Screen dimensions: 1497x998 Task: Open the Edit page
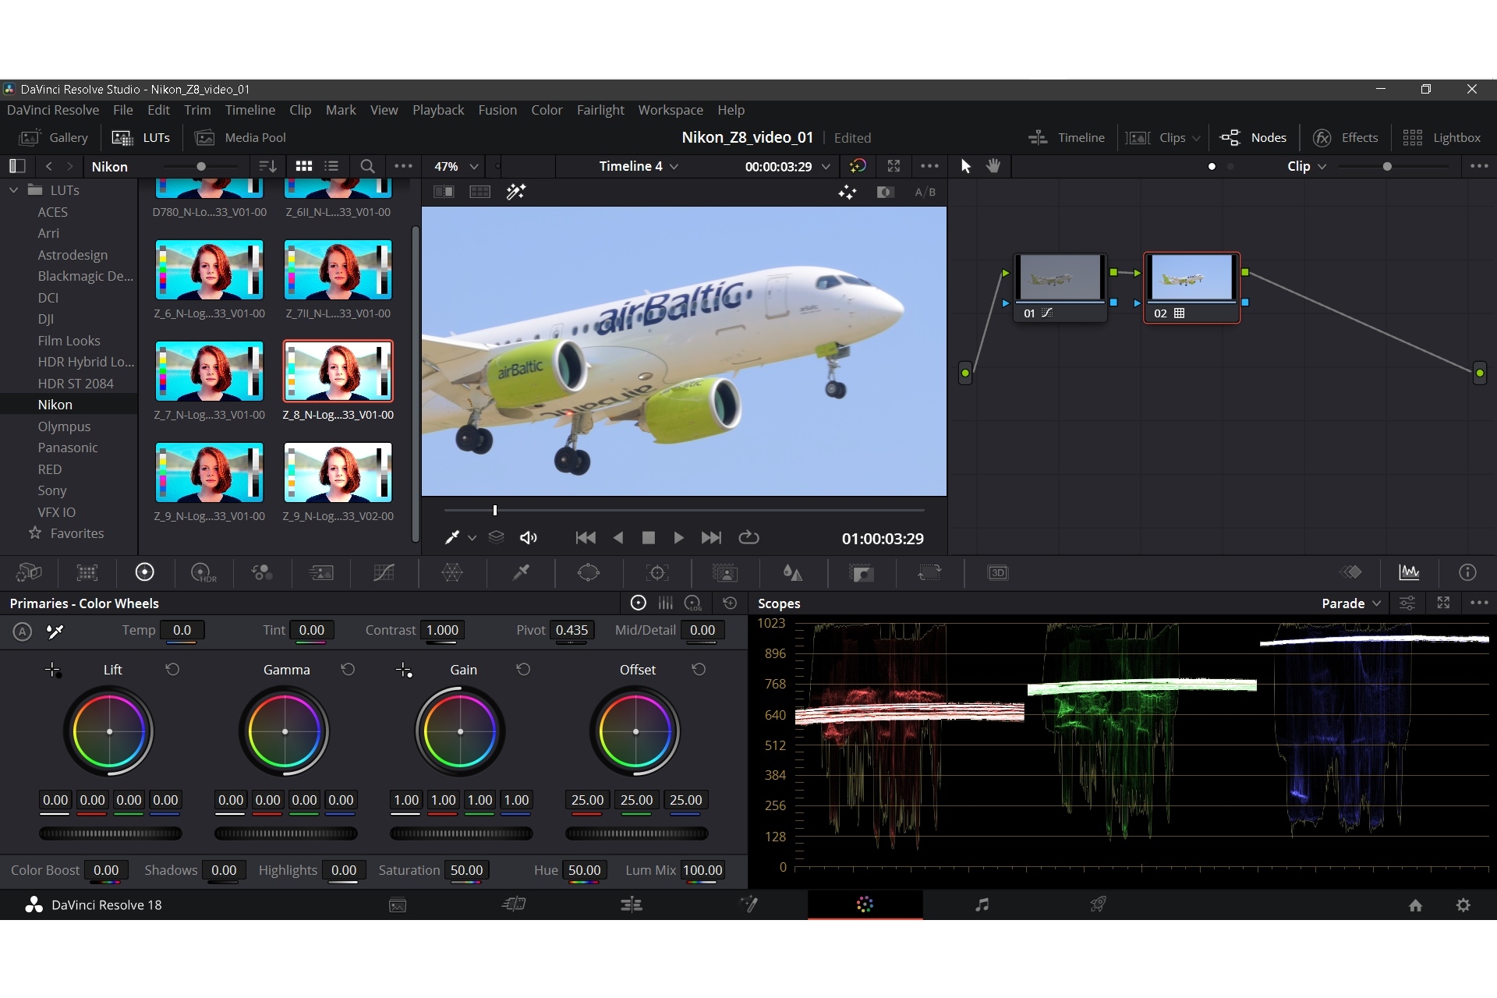tap(632, 904)
